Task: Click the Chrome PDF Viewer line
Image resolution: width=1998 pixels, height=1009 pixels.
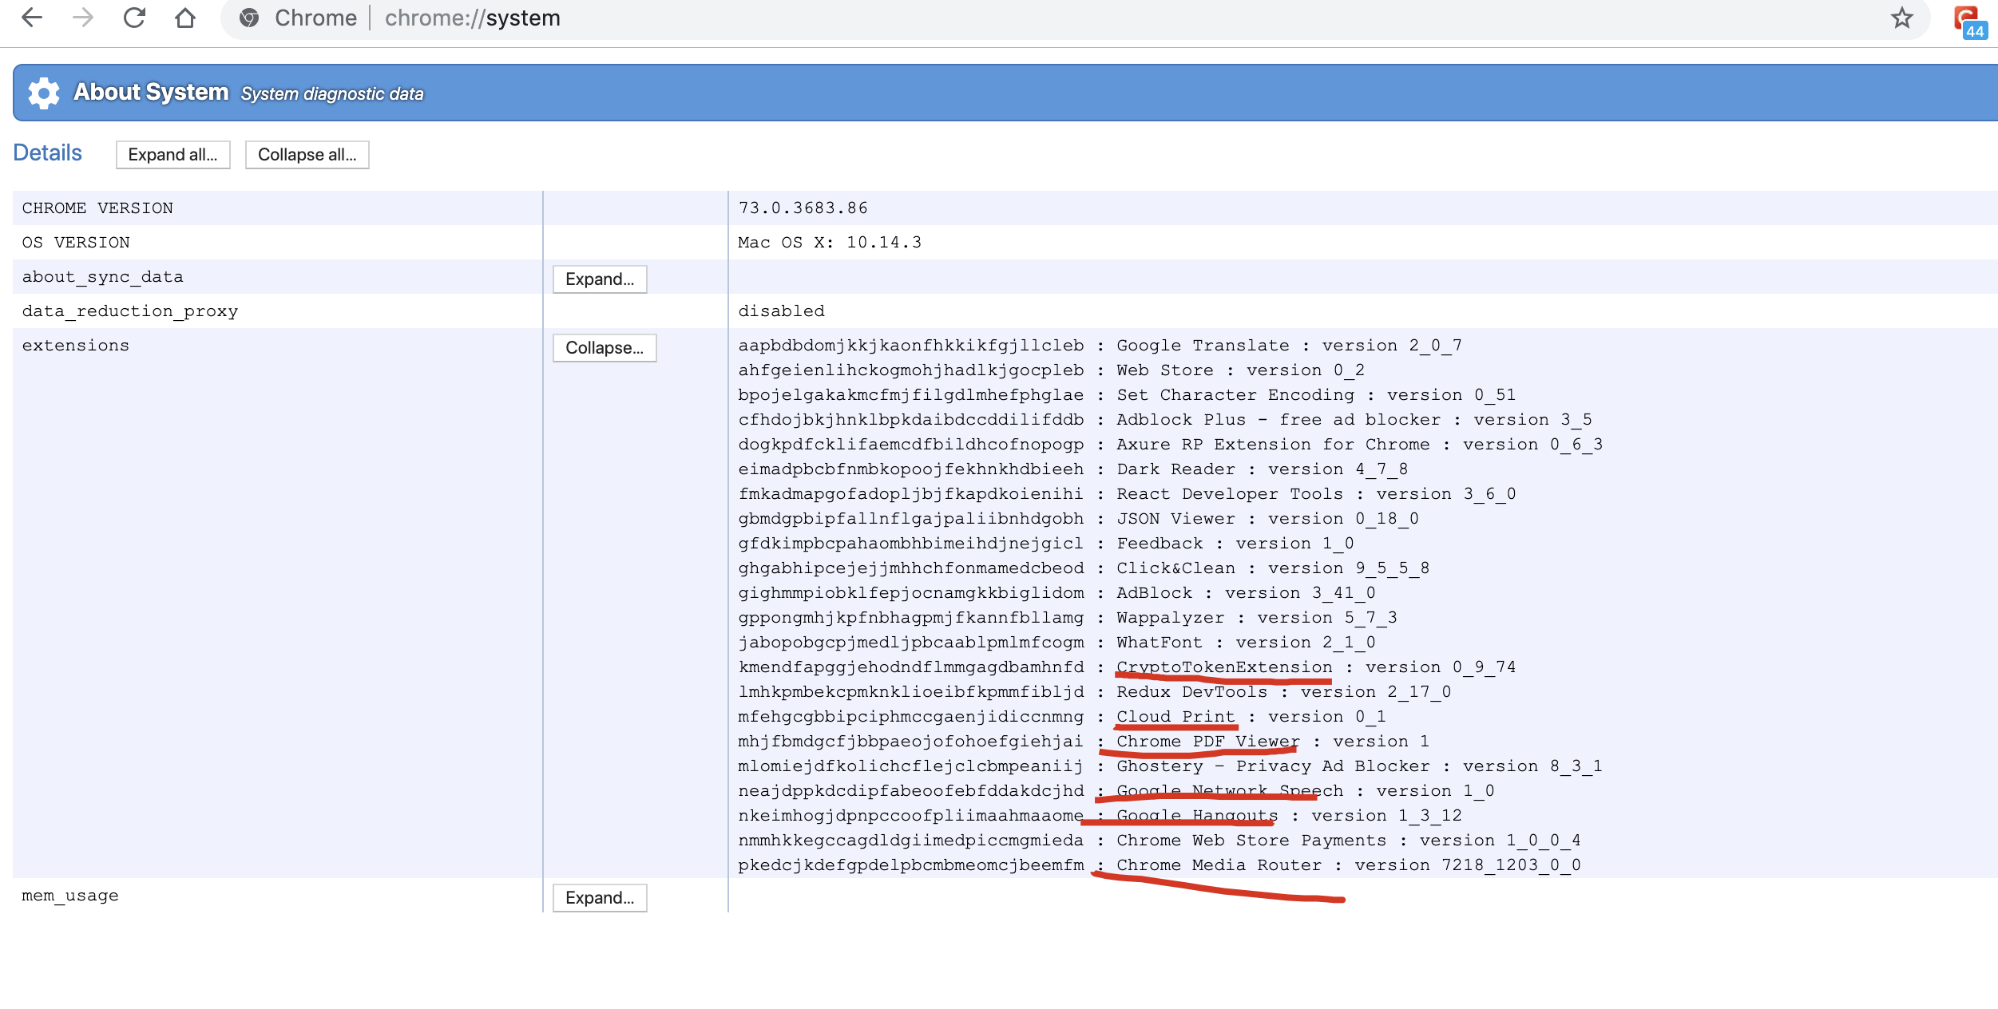Action: [1084, 742]
